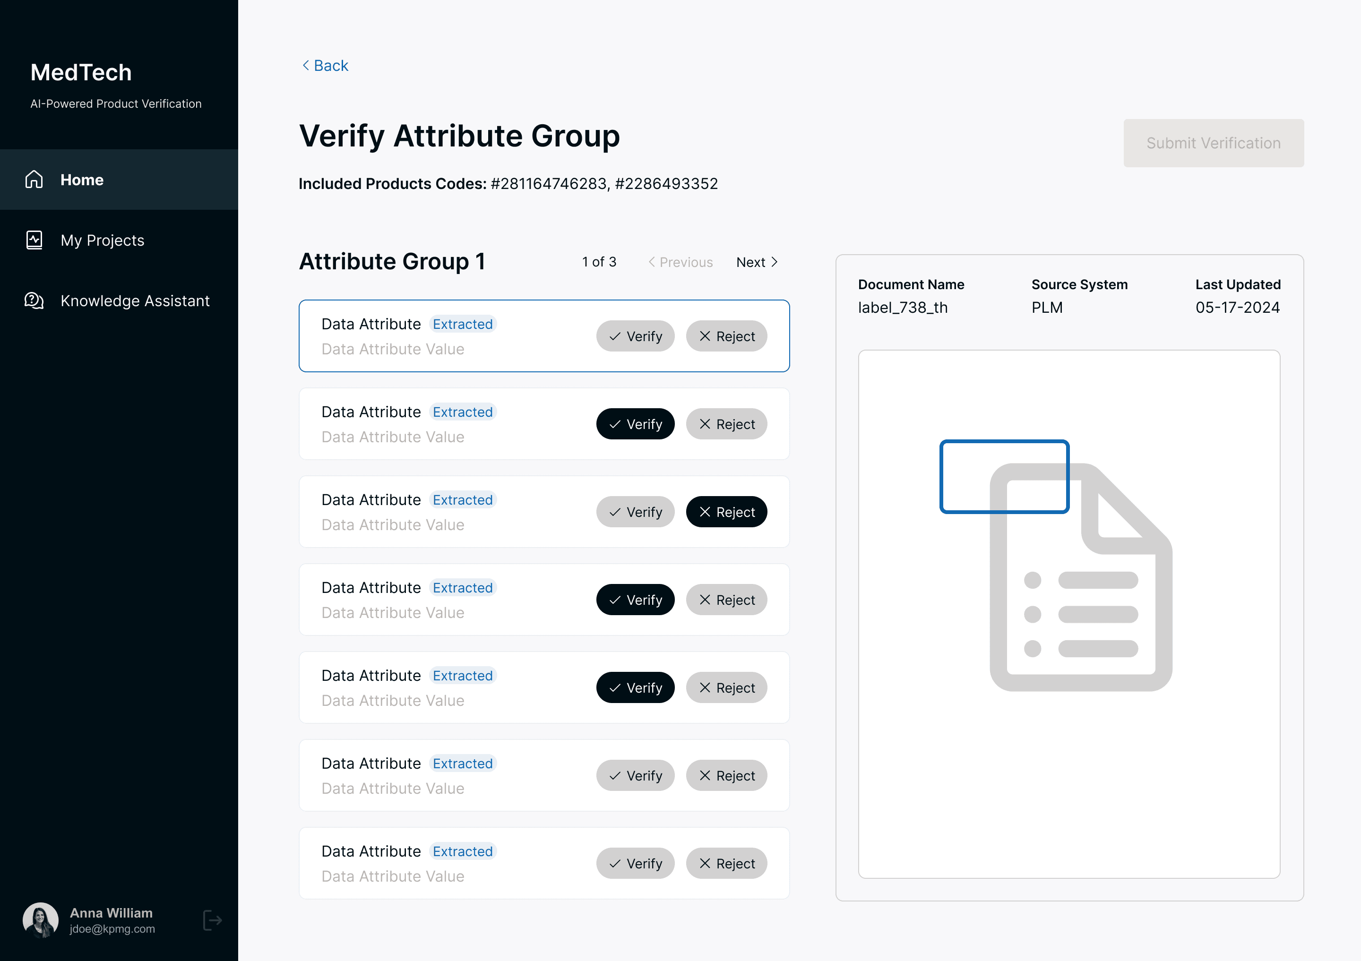Click the My Projects chart icon
Image resolution: width=1361 pixels, height=961 pixels.
[x=34, y=240]
